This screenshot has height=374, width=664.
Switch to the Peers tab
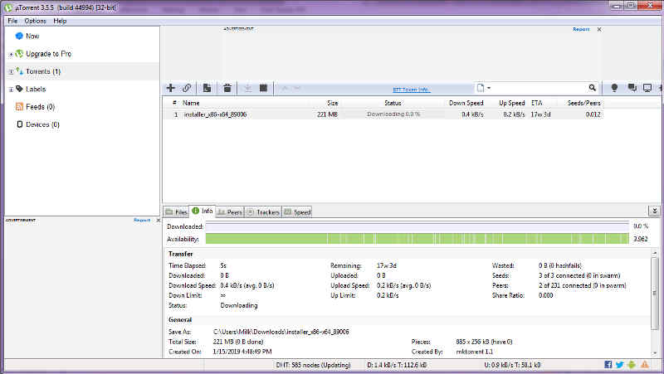(230, 212)
